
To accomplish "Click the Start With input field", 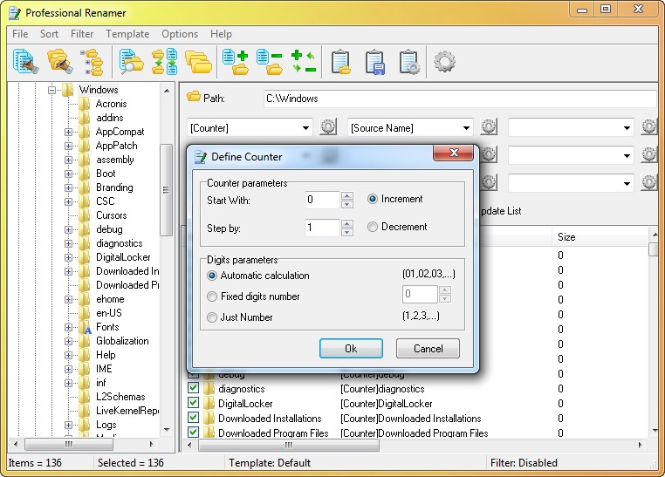I will [x=322, y=200].
